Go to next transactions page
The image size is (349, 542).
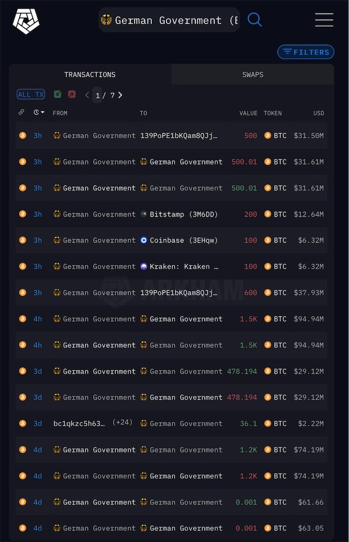120,95
